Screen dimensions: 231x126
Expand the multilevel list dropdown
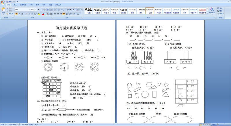point(65,10)
